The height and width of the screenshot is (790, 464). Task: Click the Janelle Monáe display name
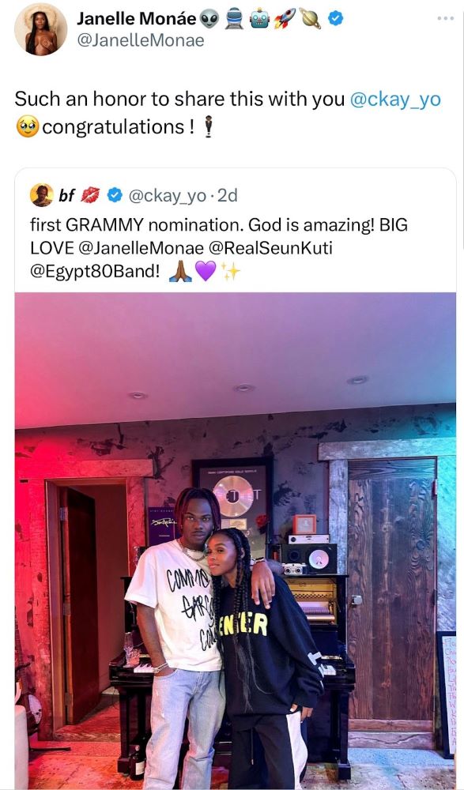tap(136, 19)
